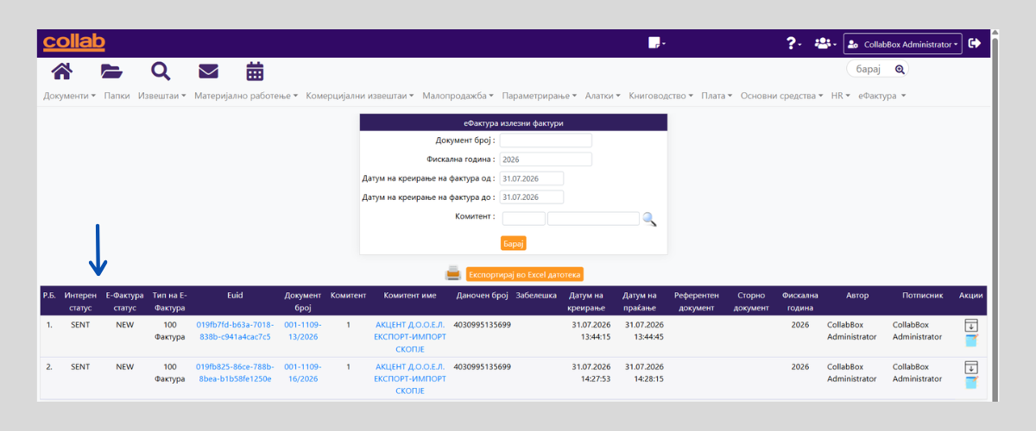1036x431 pixels.
Task: Open document link 001-1109-13/2026
Action: 303,331
